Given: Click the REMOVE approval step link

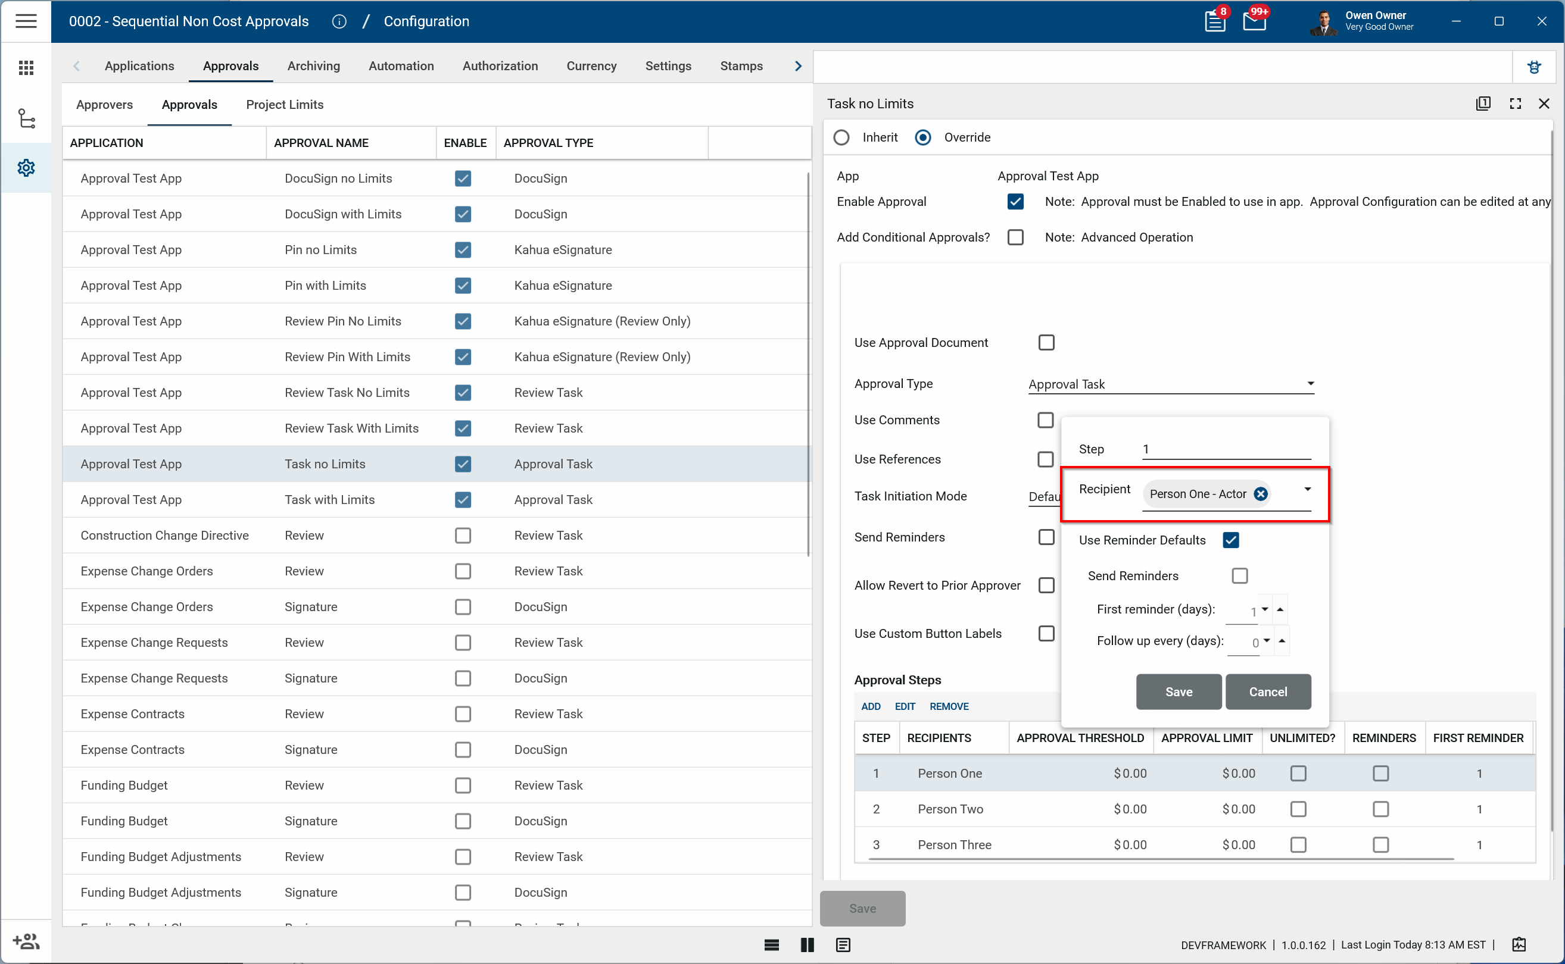Looking at the screenshot, I should click(949, 706).
